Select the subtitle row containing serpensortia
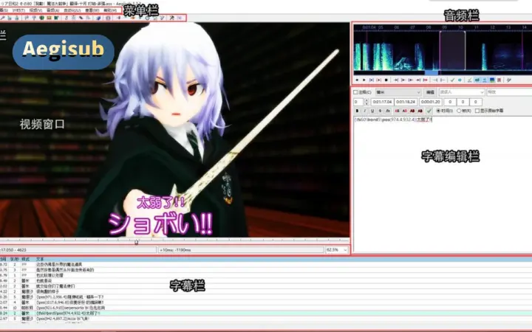The height and width of the screenshot is (332, 532). pos(266,308)
